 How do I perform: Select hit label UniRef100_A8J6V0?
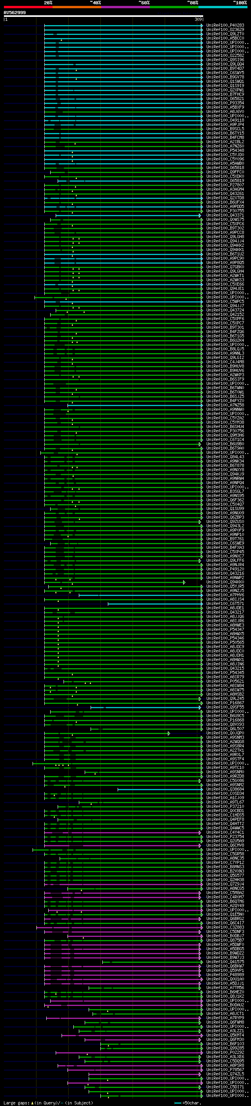point(225,112)
